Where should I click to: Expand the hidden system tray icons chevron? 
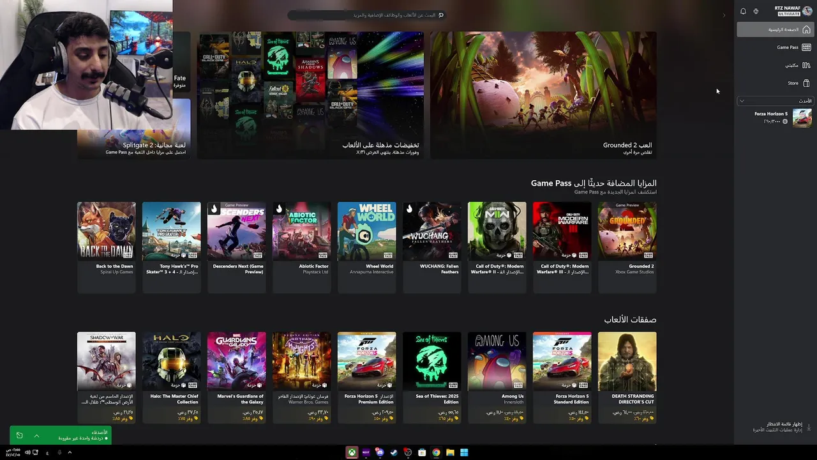pyautogui.click(x=70, y=452)
